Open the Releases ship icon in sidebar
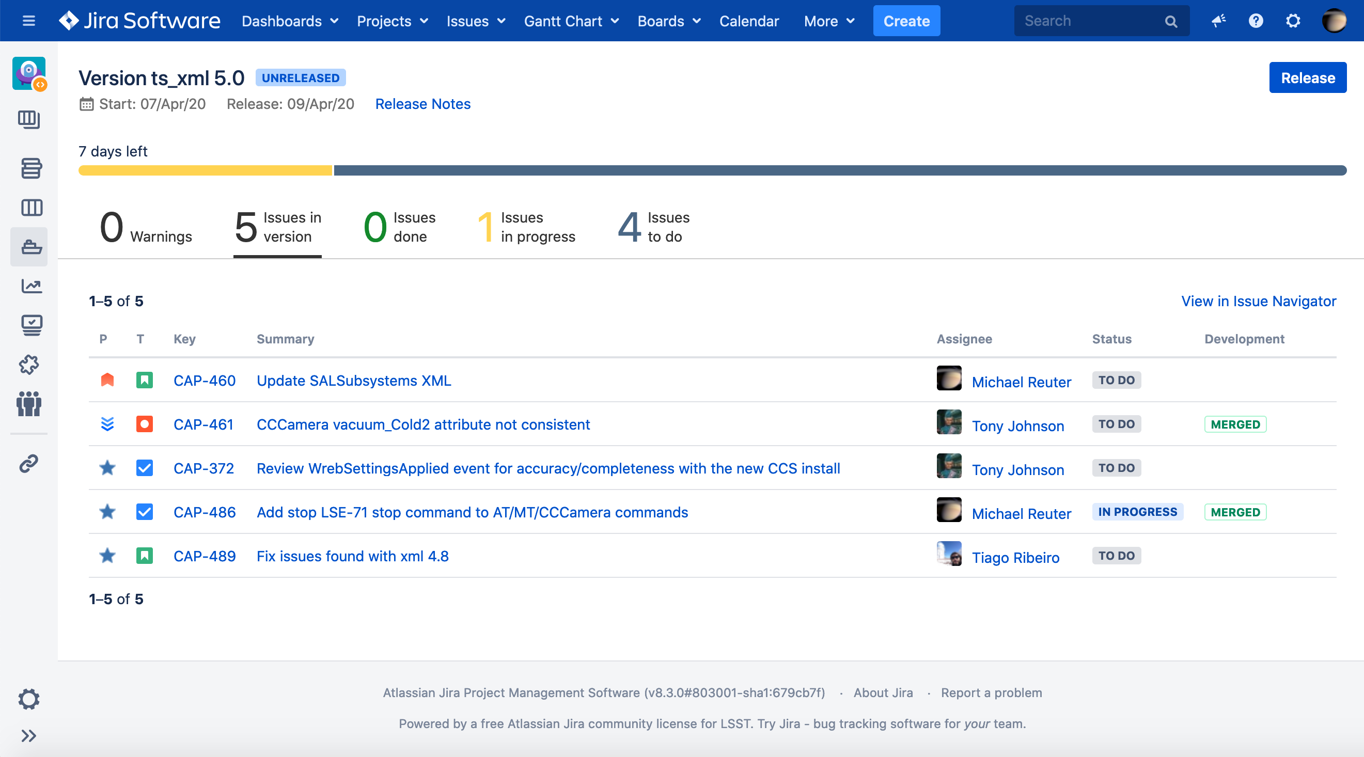The width and height of the screenshot is (1364, 757). (x=30, y=247)
